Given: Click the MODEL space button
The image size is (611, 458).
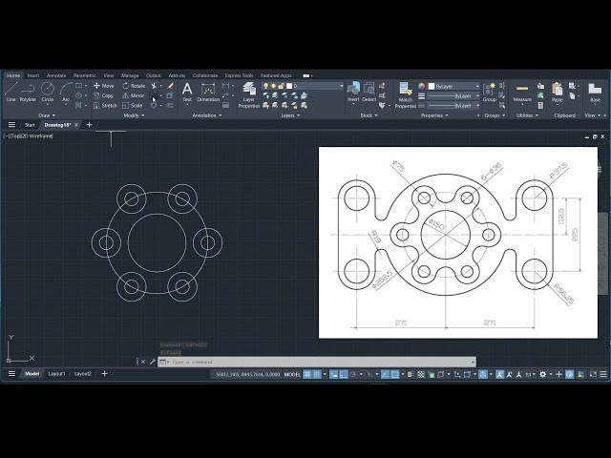Looking at the screenshot, I should pos(292,374).
